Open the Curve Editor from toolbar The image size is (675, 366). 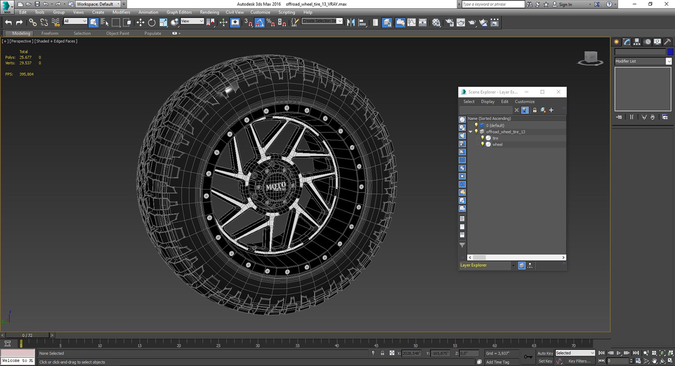(x=411, y=23)
